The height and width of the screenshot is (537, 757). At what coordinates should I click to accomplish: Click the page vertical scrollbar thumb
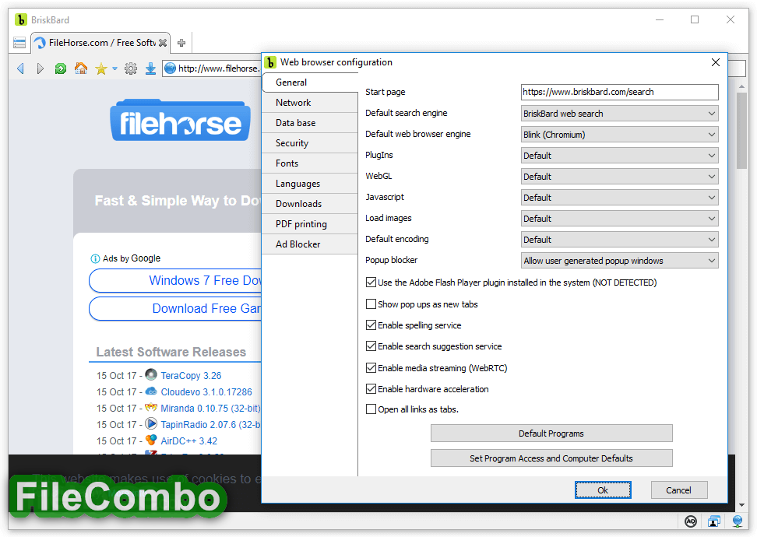[x=741, y=130]
